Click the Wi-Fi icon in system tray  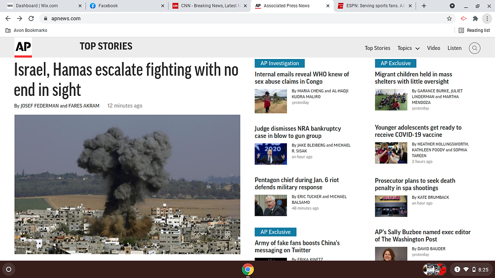point(466,269)
